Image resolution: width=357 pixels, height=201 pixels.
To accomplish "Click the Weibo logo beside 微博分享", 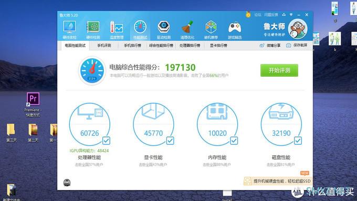I will pos(262,45).
